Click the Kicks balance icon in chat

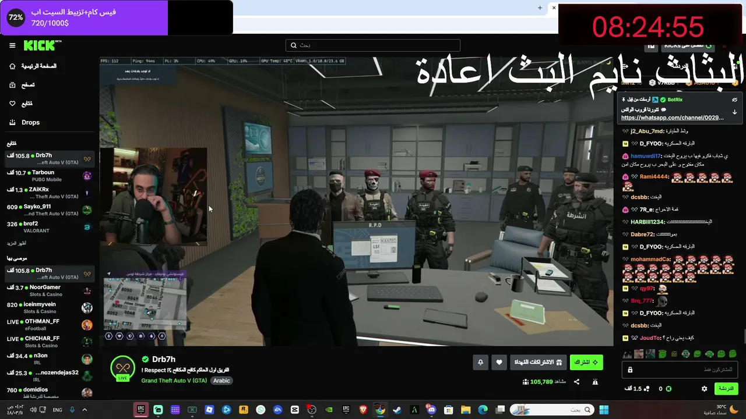tap(668, 389)
